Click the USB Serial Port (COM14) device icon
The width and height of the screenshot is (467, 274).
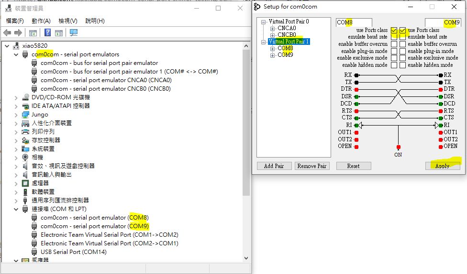point(34,252)
